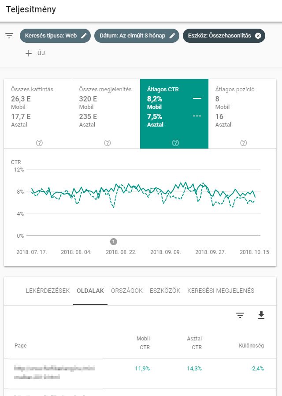Edit the 'Dátum: Az elmúlt 3 hónap' filter pencil
This screenshot has height=396, width=282.
[172, 36]
